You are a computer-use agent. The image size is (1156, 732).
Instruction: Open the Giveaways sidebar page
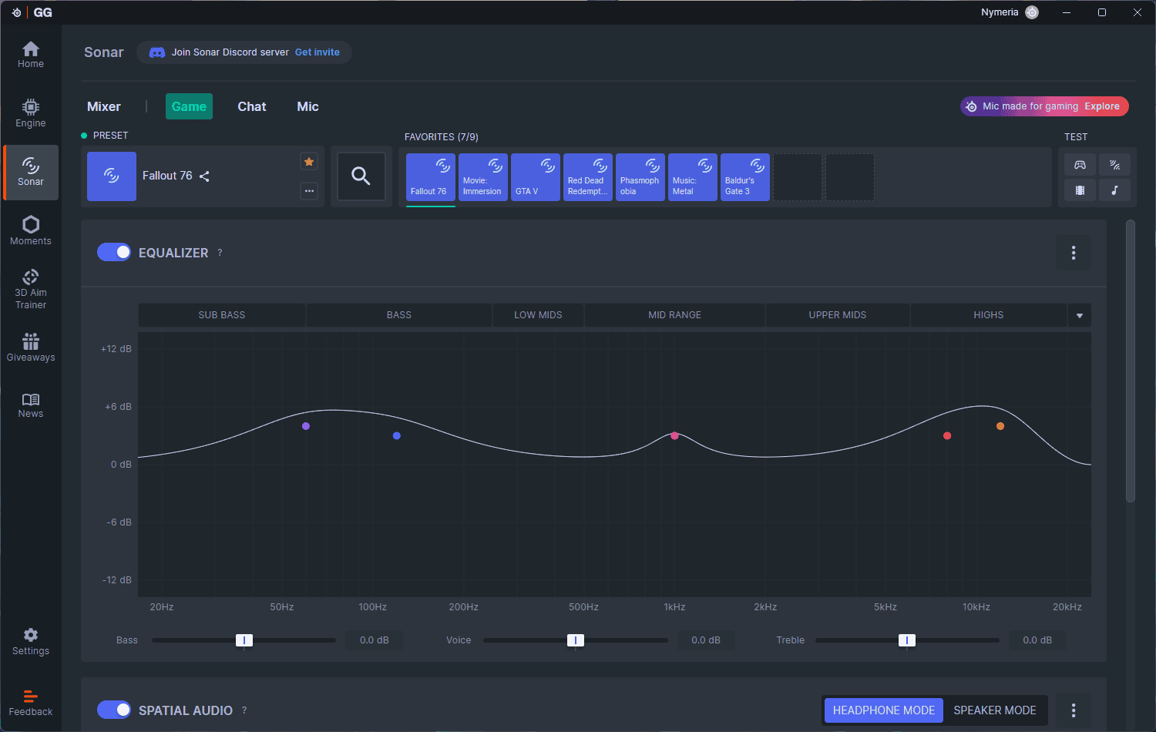click(x=31, y=348)
